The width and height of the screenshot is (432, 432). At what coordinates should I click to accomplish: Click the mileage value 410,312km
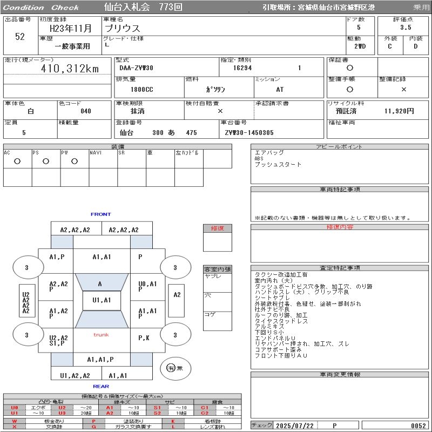pyautogui.click(x=70, y=69)
